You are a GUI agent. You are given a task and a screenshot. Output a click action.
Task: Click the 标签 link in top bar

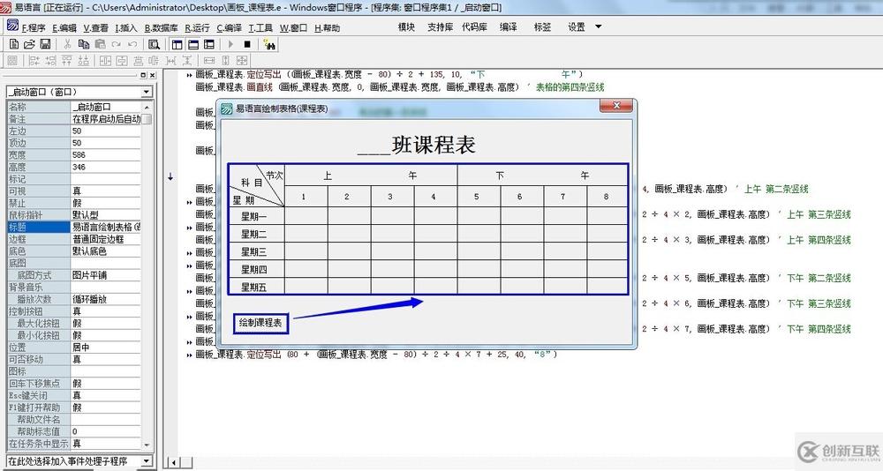[x=542, y=26]
